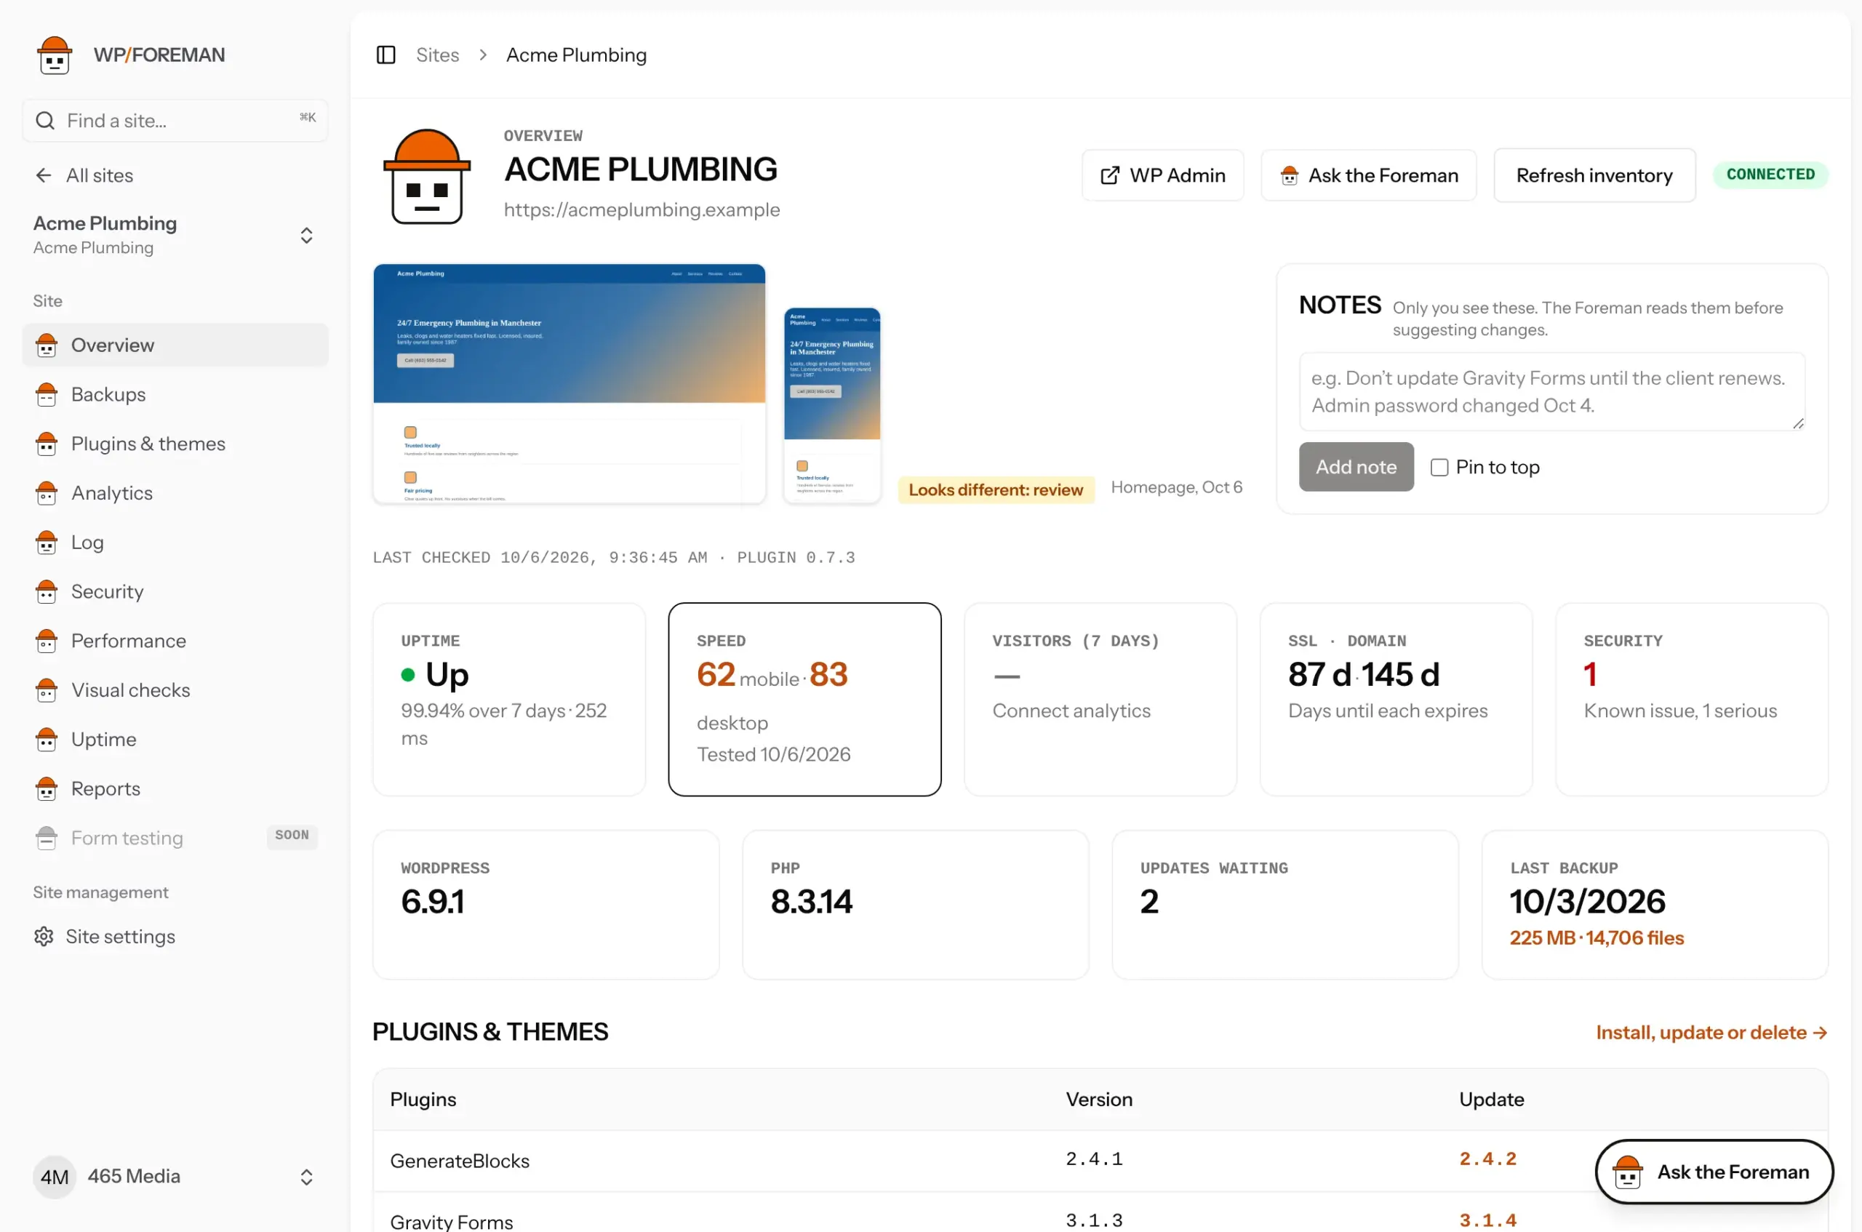Toggle the sidebar panel icon beside Sites
Screen dimensions: 1862x1232
coord(385,55)
